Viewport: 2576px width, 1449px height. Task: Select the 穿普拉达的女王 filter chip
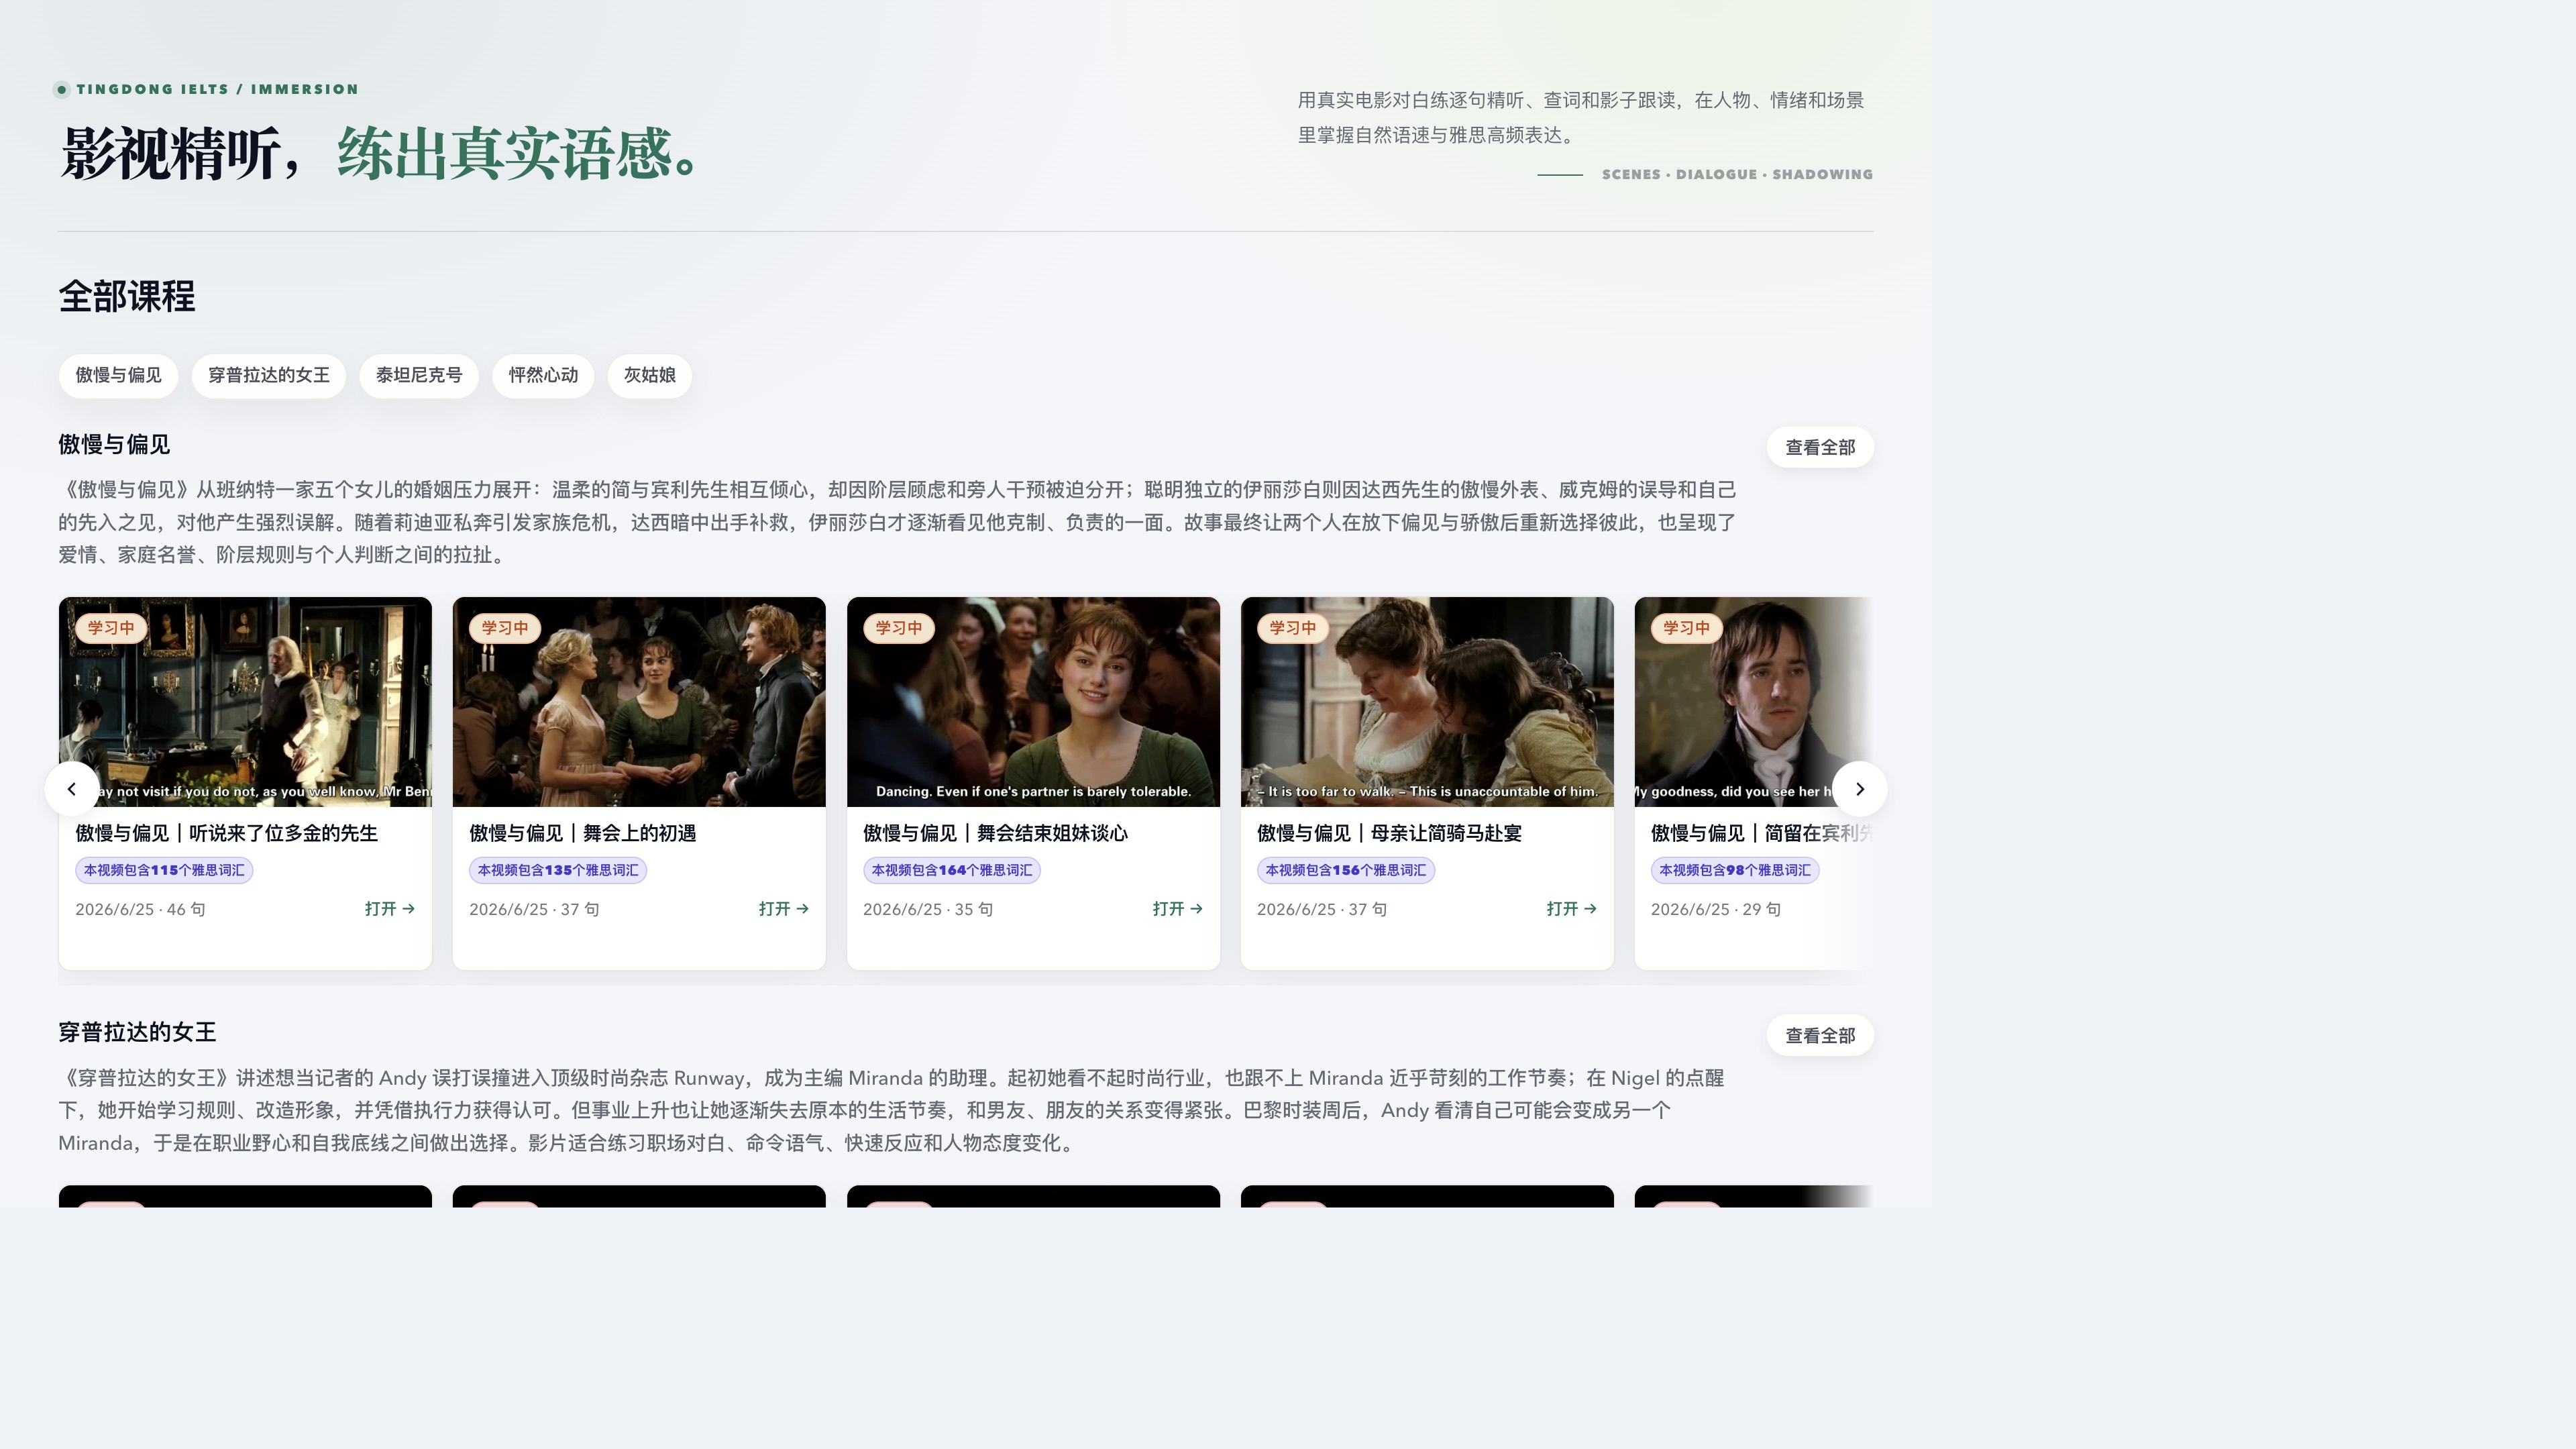[x=269, y=375]
